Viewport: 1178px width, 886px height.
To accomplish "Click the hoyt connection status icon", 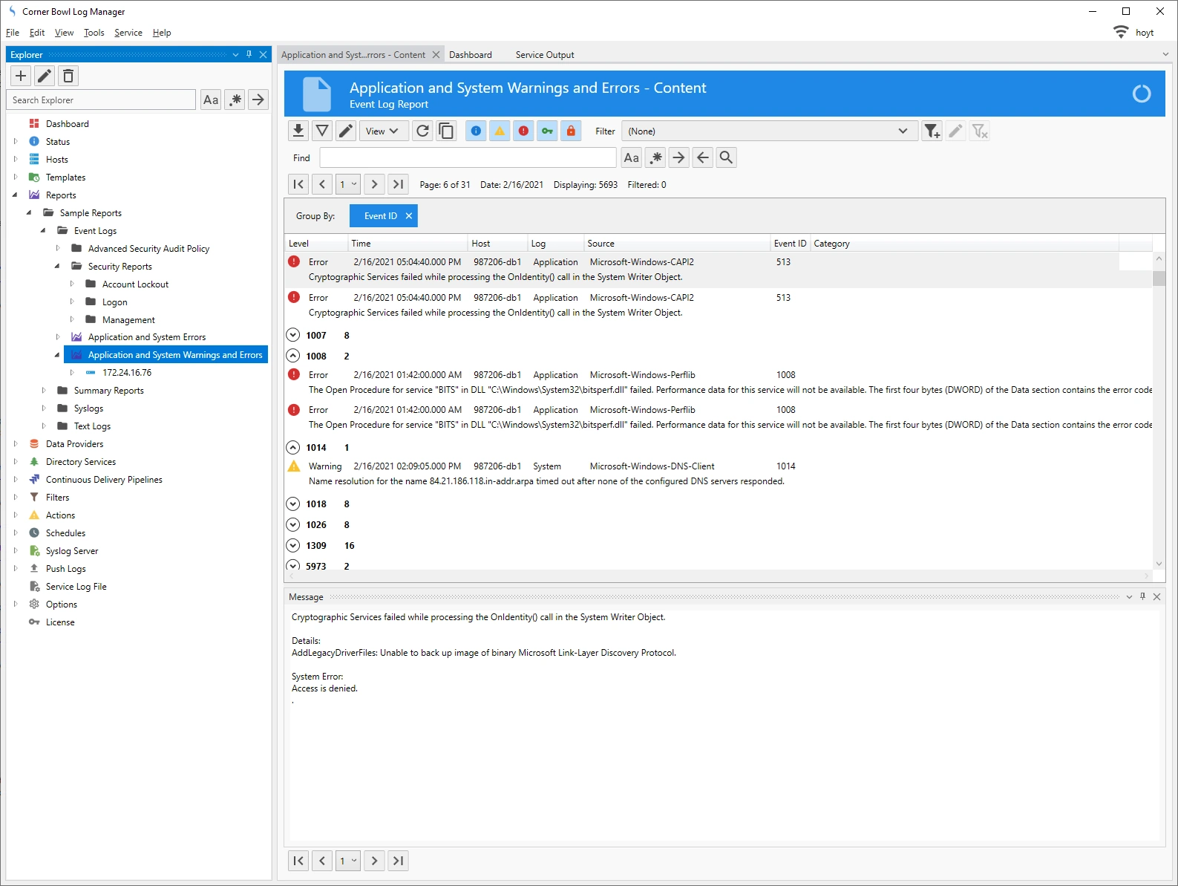I will 1121,32.
